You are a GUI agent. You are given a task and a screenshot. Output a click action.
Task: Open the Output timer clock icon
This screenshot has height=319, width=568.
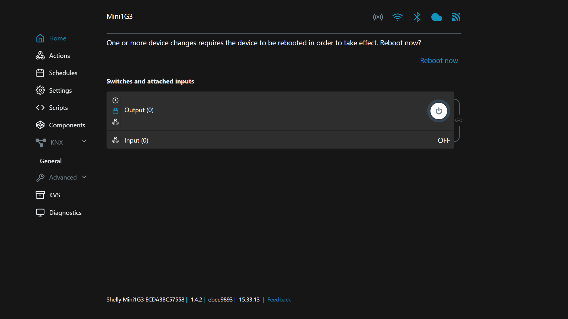[115, 100]
